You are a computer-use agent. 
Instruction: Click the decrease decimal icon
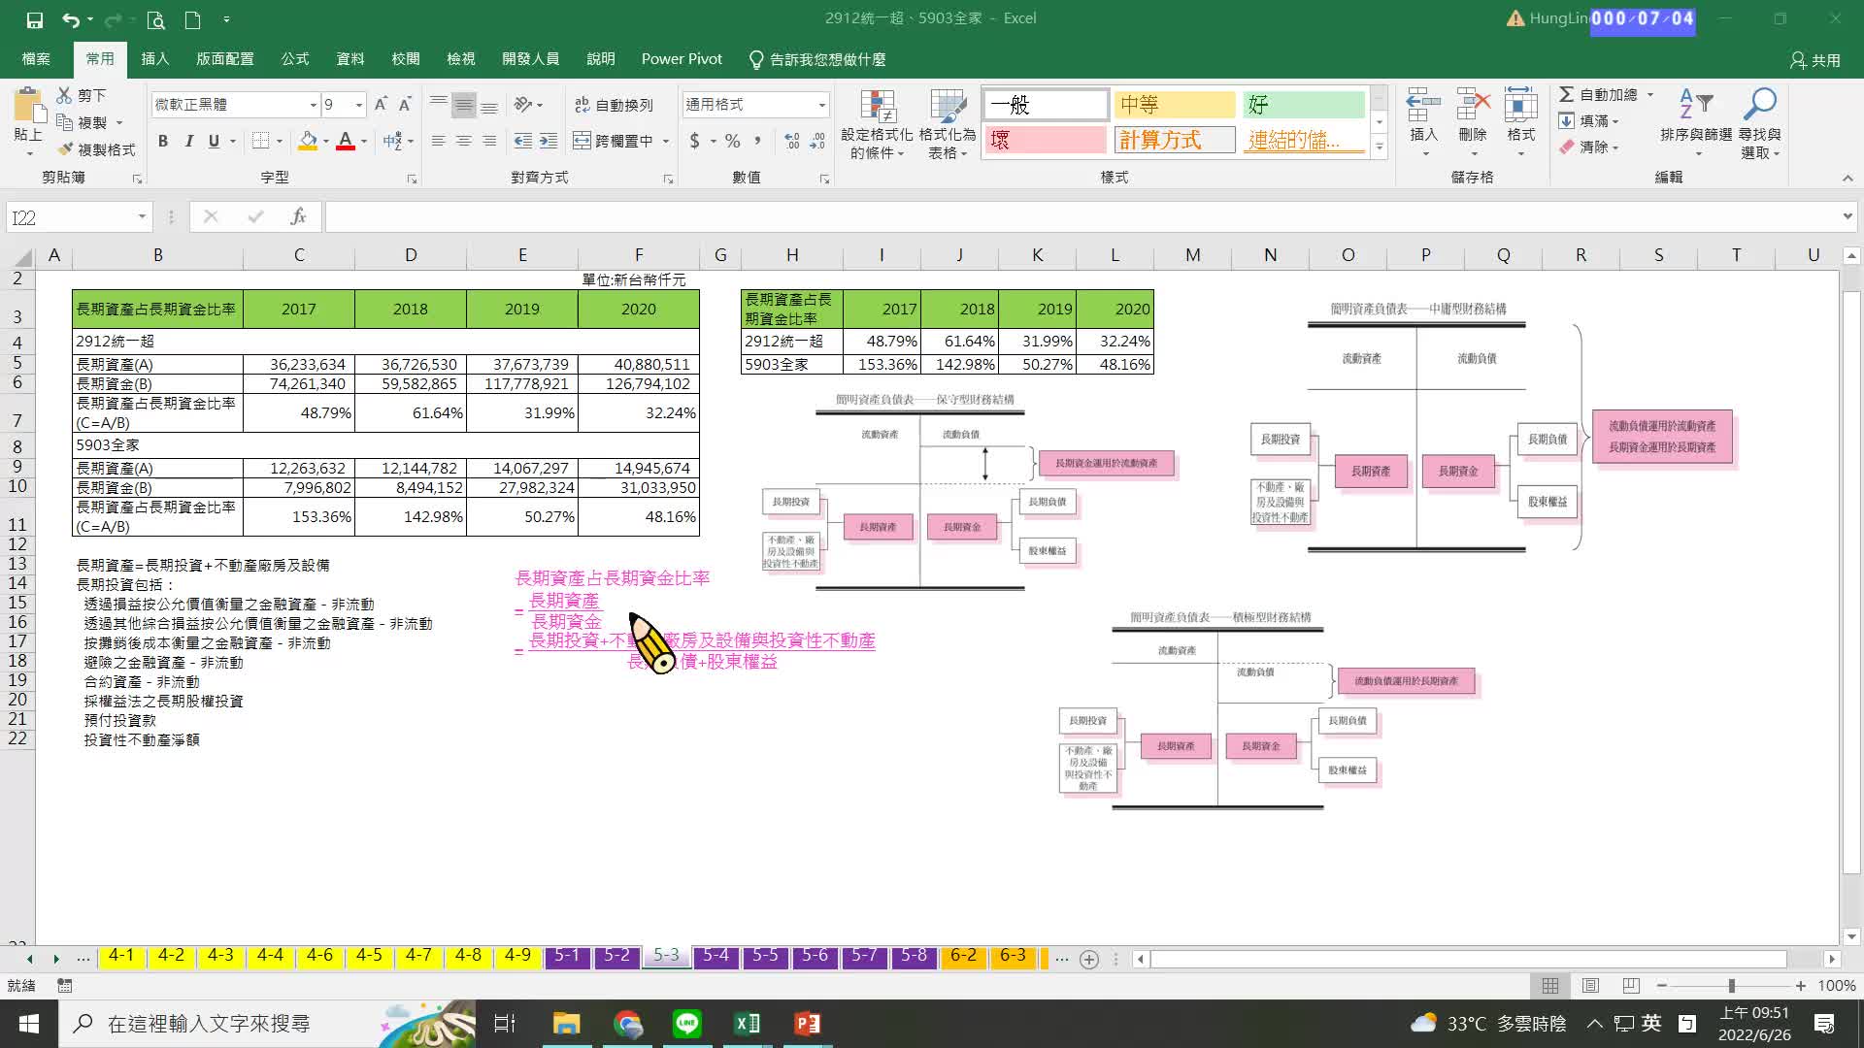coord(818,141)
